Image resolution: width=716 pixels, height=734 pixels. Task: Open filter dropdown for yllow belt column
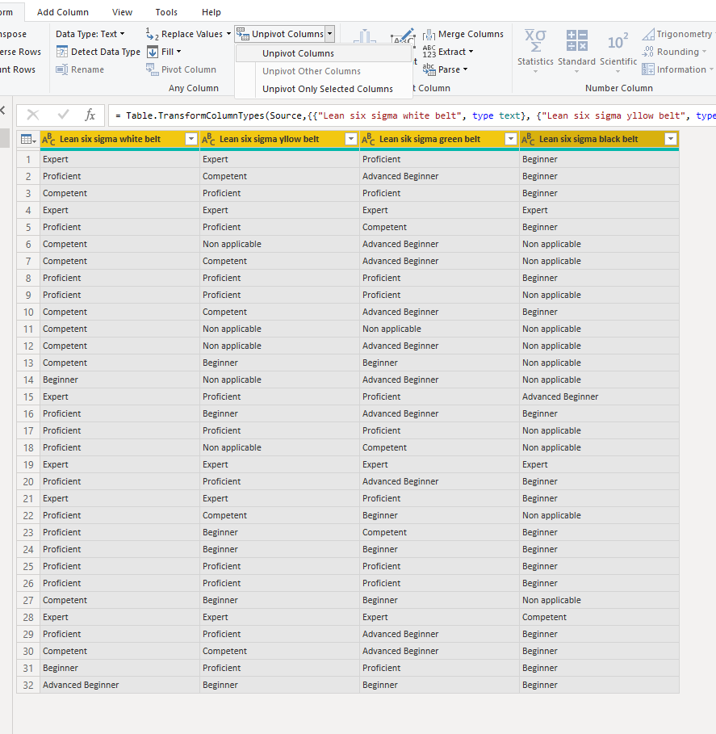coord(351,139)
